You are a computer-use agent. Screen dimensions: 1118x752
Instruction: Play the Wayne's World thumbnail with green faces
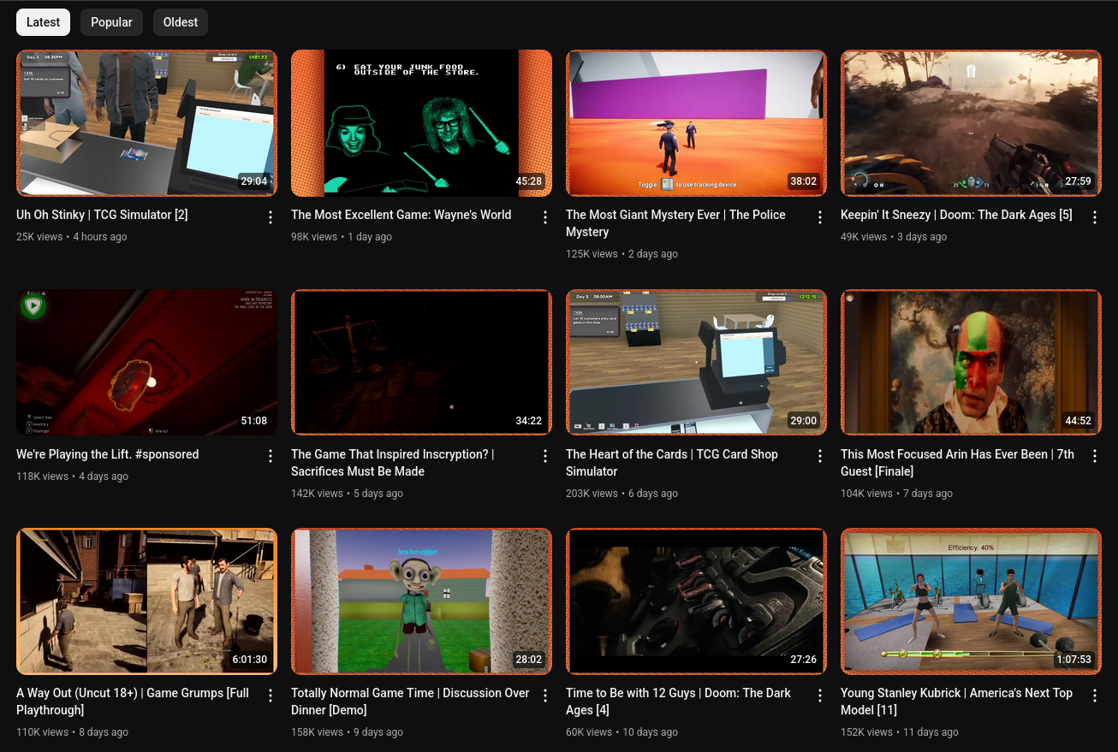tap(421, 123)
